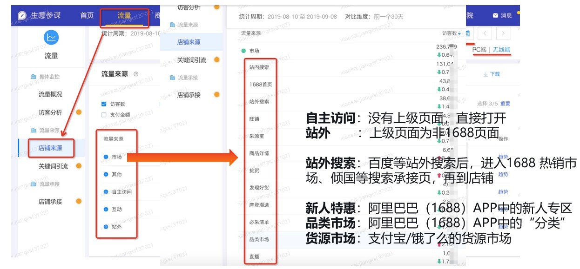Click the 重置 link beside 选择 3/5
580x269 pixels.
pos(505,104)
